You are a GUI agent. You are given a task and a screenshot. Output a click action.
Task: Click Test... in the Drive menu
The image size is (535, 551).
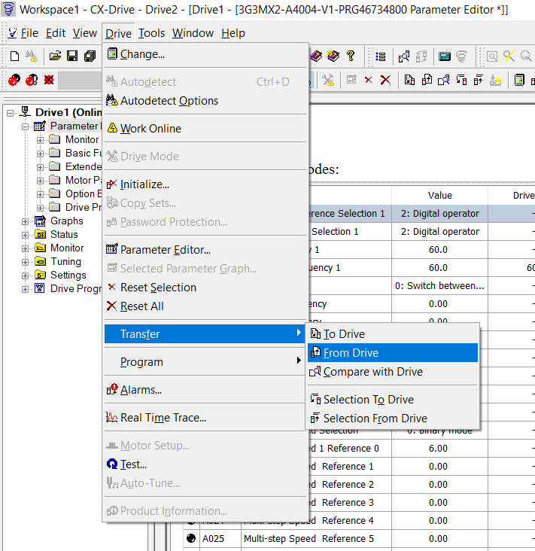click(x=205, y=464)
